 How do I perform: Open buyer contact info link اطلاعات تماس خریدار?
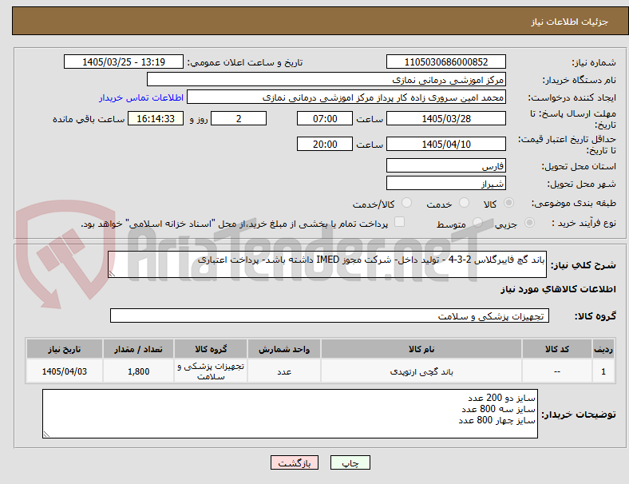[x=141, y=97]
